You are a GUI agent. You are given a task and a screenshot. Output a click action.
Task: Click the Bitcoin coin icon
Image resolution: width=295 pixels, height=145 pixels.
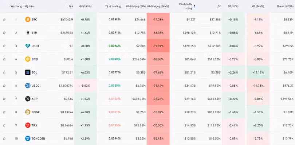(x=28, y=19)
